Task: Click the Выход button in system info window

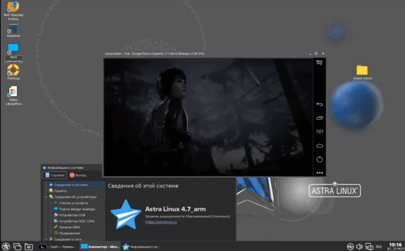Action: pyautogui.click(x=78, y=175)
